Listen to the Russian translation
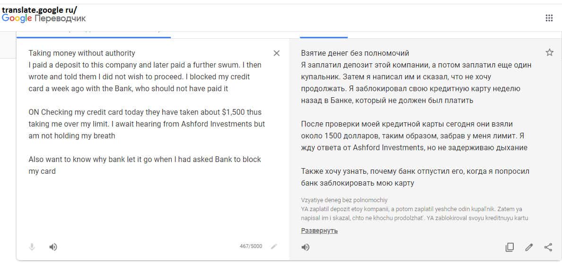Image resolution: width=562 pixels, height=264 pixels. 306,247
